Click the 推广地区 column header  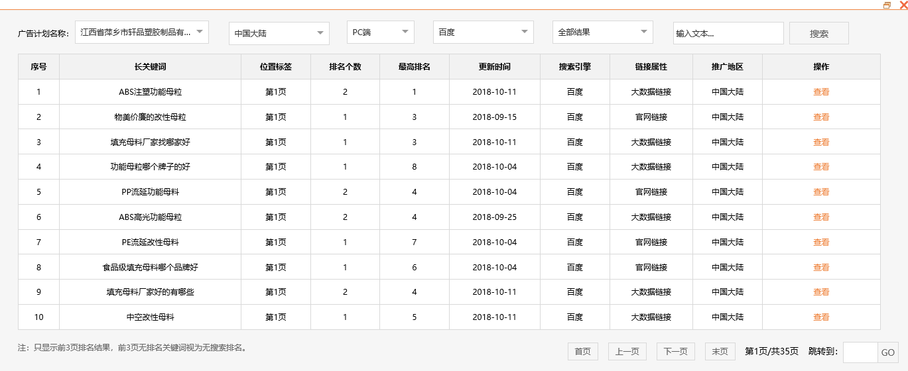click(728, 67)
